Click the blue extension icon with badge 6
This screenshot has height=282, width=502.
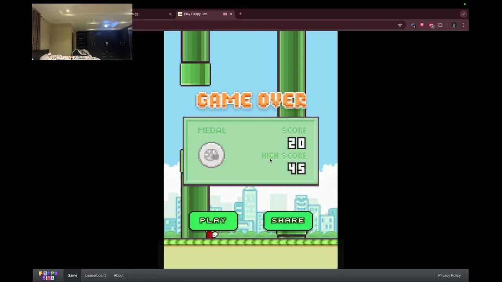click(x=413, y=25)
